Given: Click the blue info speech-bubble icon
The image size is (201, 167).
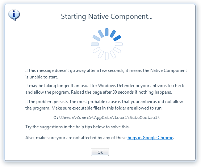Looking at the screenshot, I should (x=14, y=15).
